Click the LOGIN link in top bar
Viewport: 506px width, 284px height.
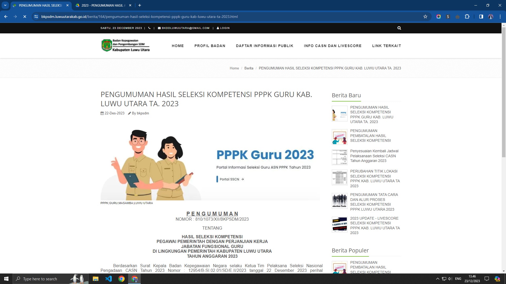point(223,28)
